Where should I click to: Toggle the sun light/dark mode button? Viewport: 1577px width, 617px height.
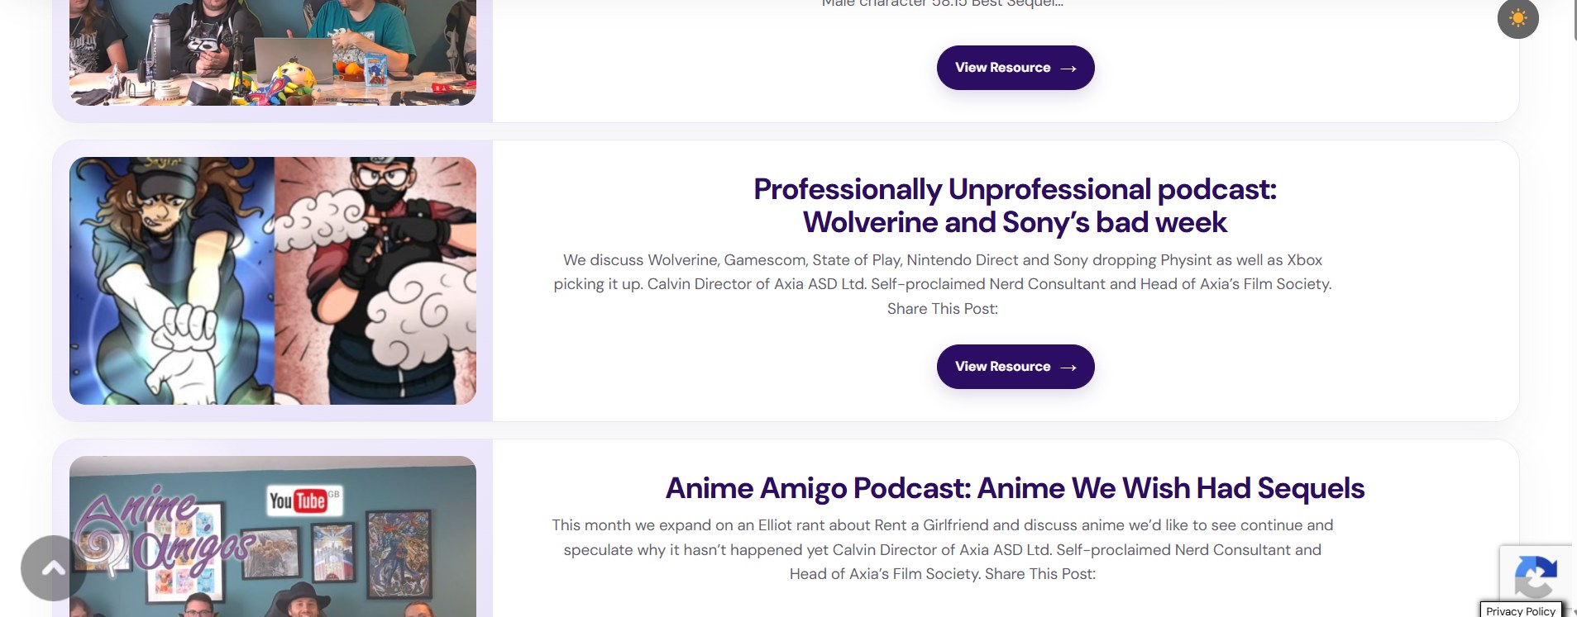(1517, 18)
